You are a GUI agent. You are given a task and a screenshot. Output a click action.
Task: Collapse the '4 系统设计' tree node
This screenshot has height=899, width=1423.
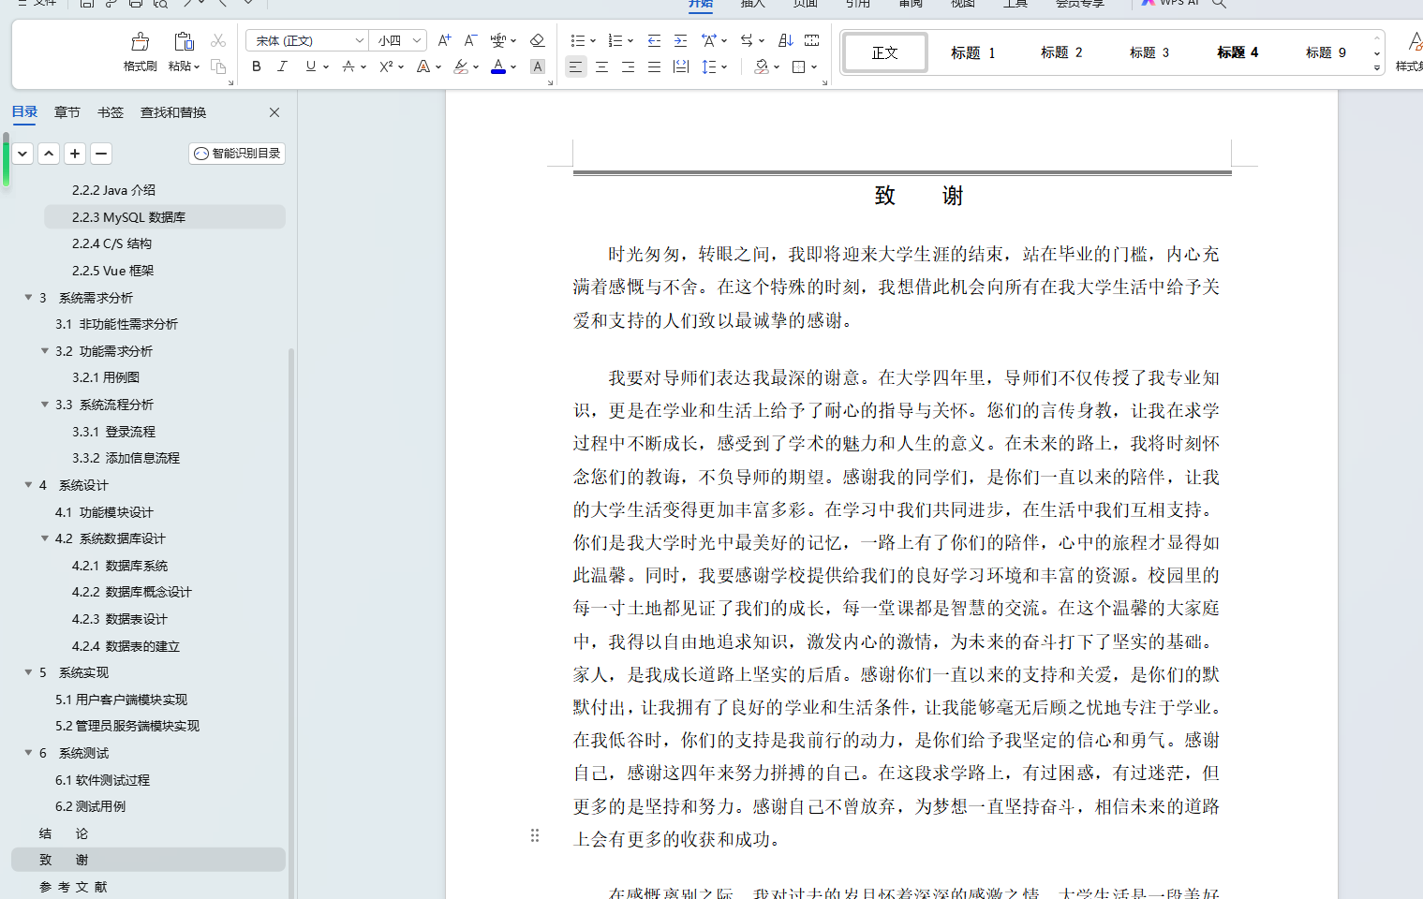(28, 484)
